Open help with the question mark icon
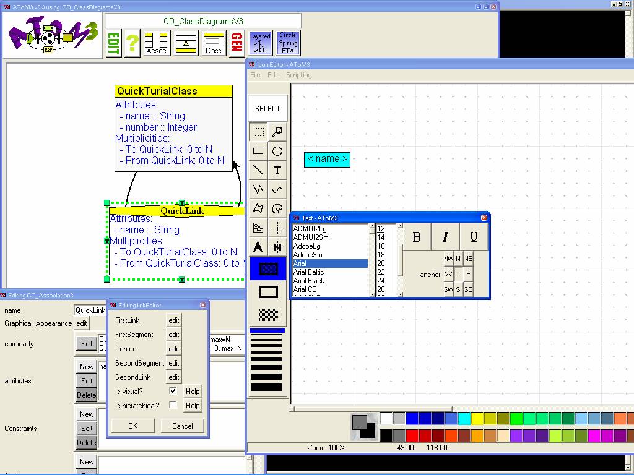634x475 pixels. click(x=132, y=43)
